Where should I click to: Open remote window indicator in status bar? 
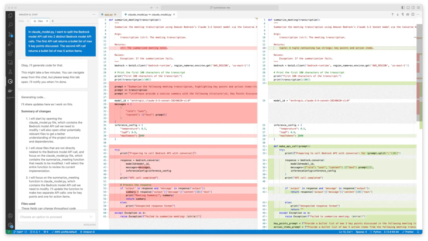click(9, 232)
